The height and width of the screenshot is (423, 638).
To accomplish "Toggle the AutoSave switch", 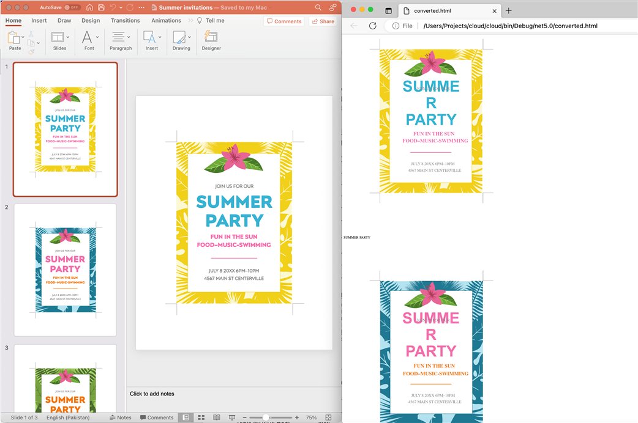I will (x=72, y=7).
